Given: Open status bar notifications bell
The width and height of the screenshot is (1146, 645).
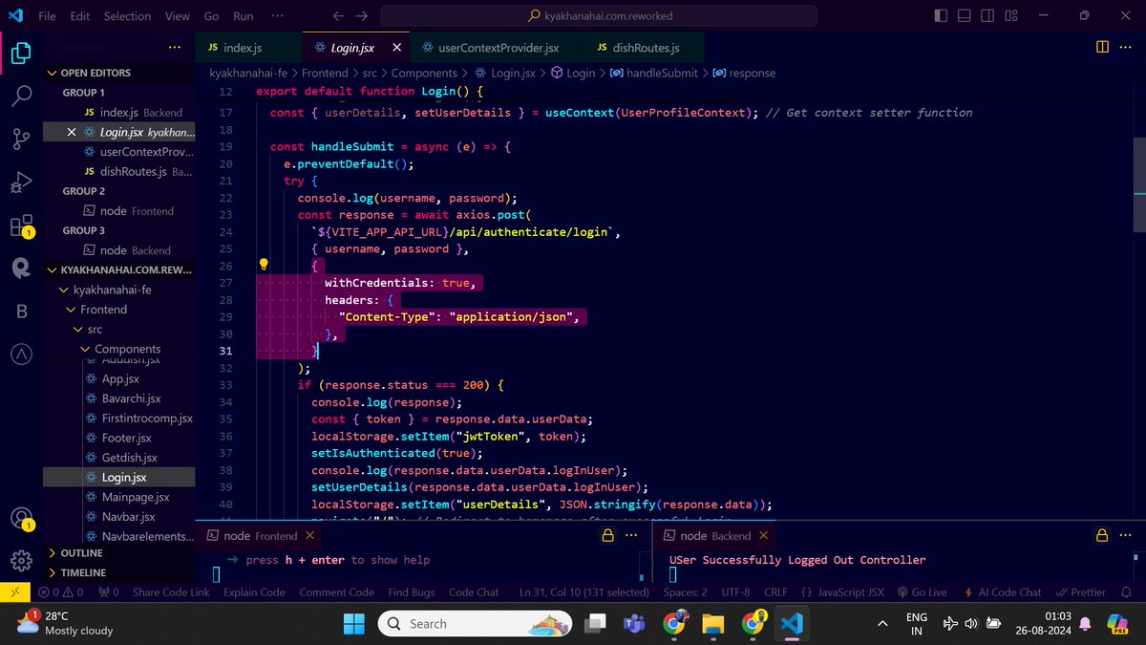Looking at the screenshot, I should 1127,592.
